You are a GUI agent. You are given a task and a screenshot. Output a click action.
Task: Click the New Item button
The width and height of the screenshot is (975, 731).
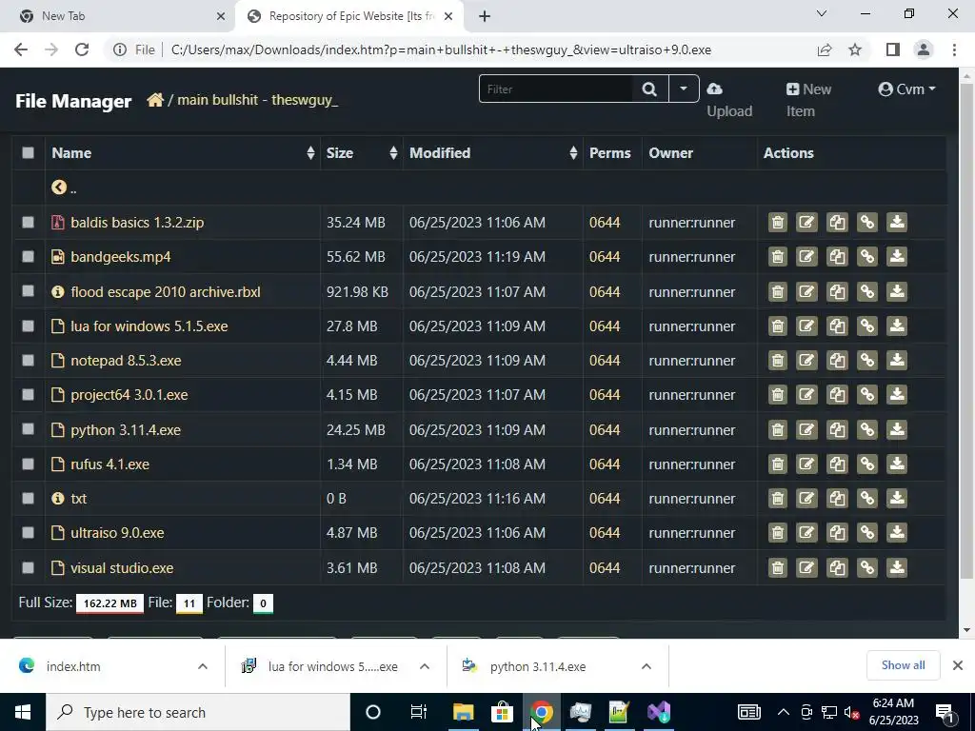click(808, 100)
